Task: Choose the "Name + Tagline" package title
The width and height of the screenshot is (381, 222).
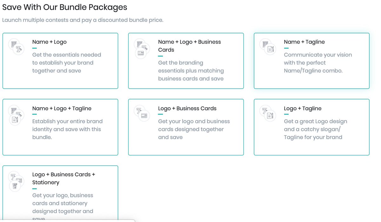Action: (304, 42)
